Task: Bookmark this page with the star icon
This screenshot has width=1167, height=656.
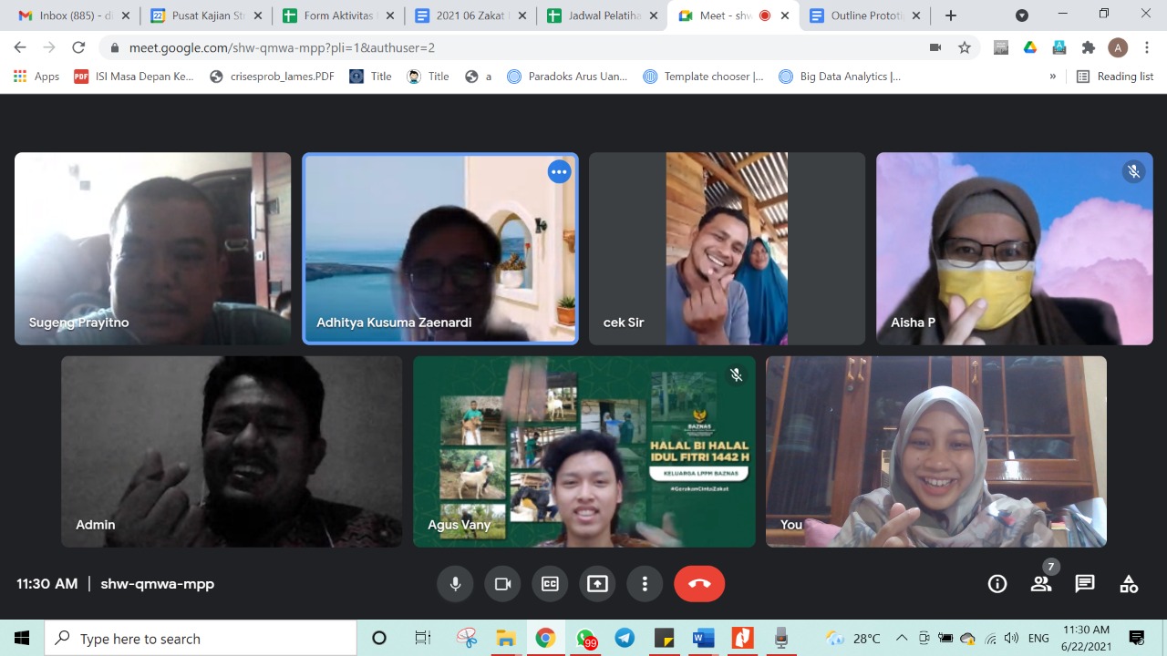Action: pos(965,47)
